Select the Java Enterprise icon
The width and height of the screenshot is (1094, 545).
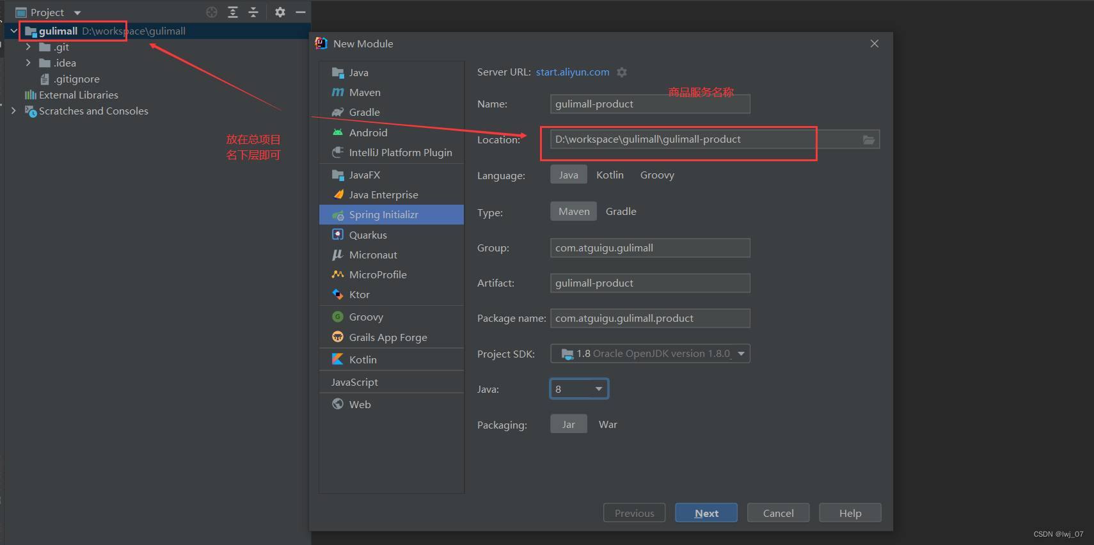[338, 194]
